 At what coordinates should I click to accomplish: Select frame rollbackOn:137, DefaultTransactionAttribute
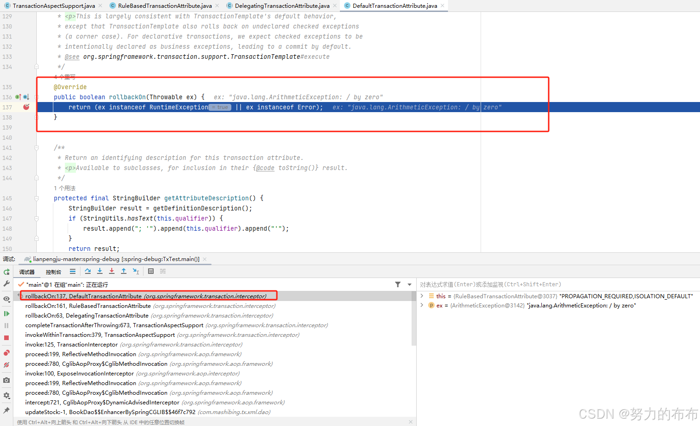[215, 296]
